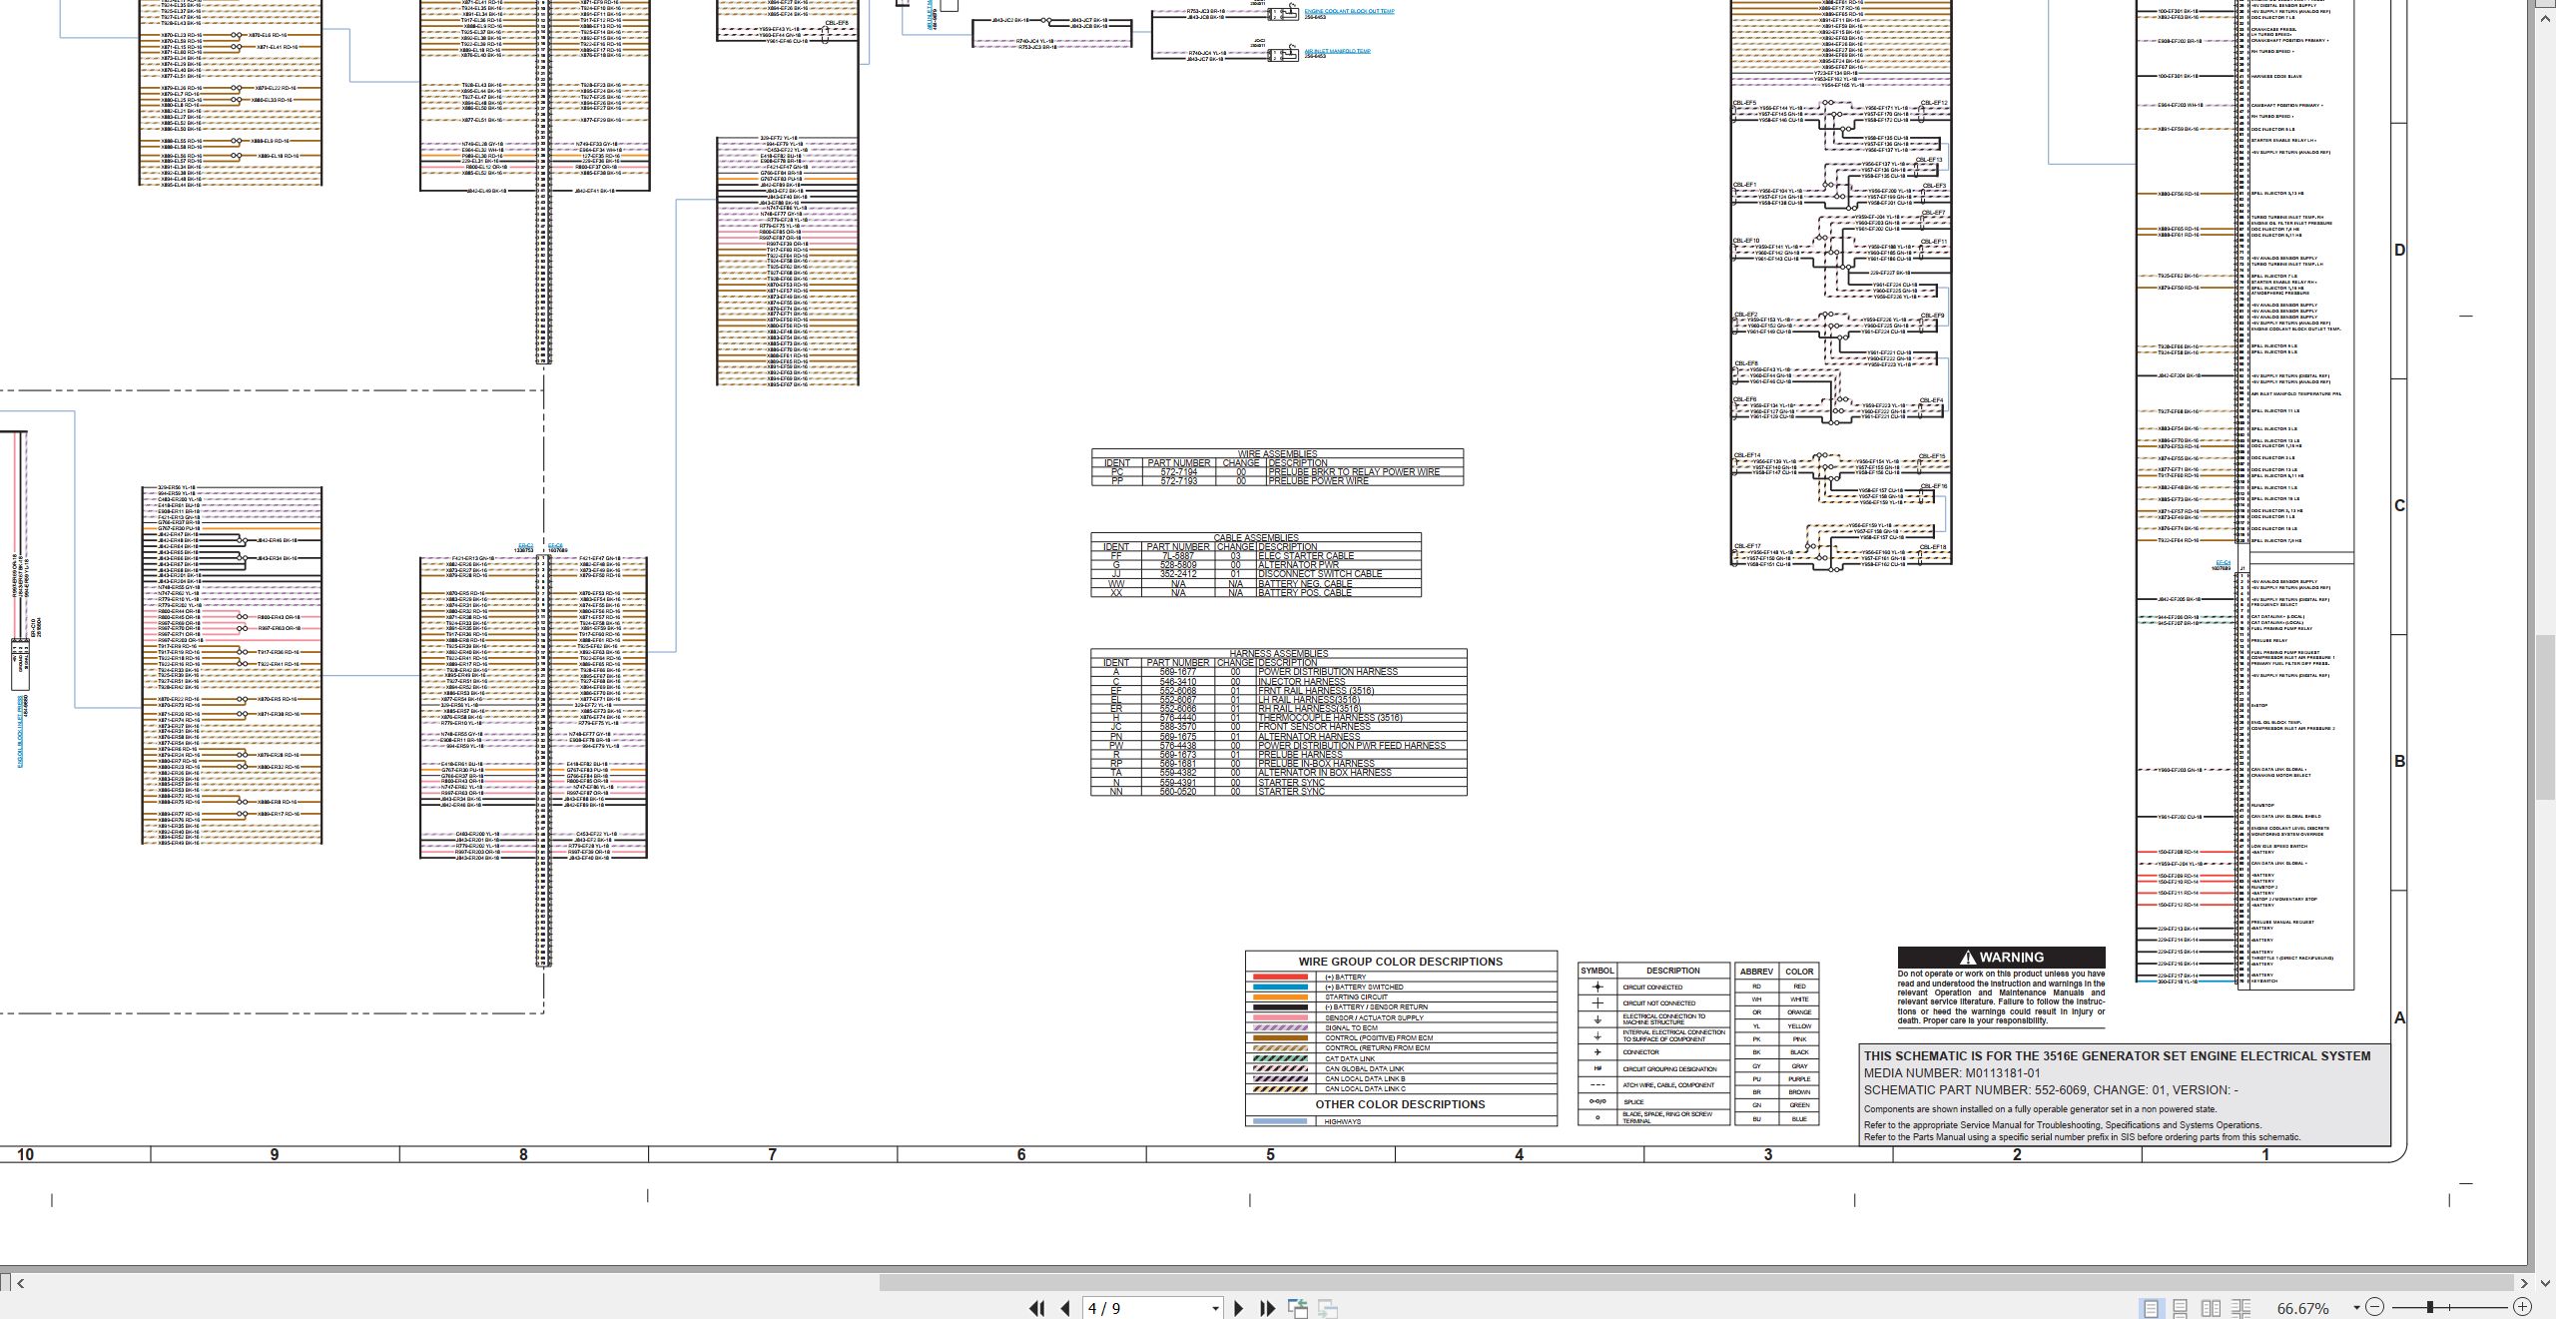
Task: Go to the next page
Action: tap(1239, 1308)
